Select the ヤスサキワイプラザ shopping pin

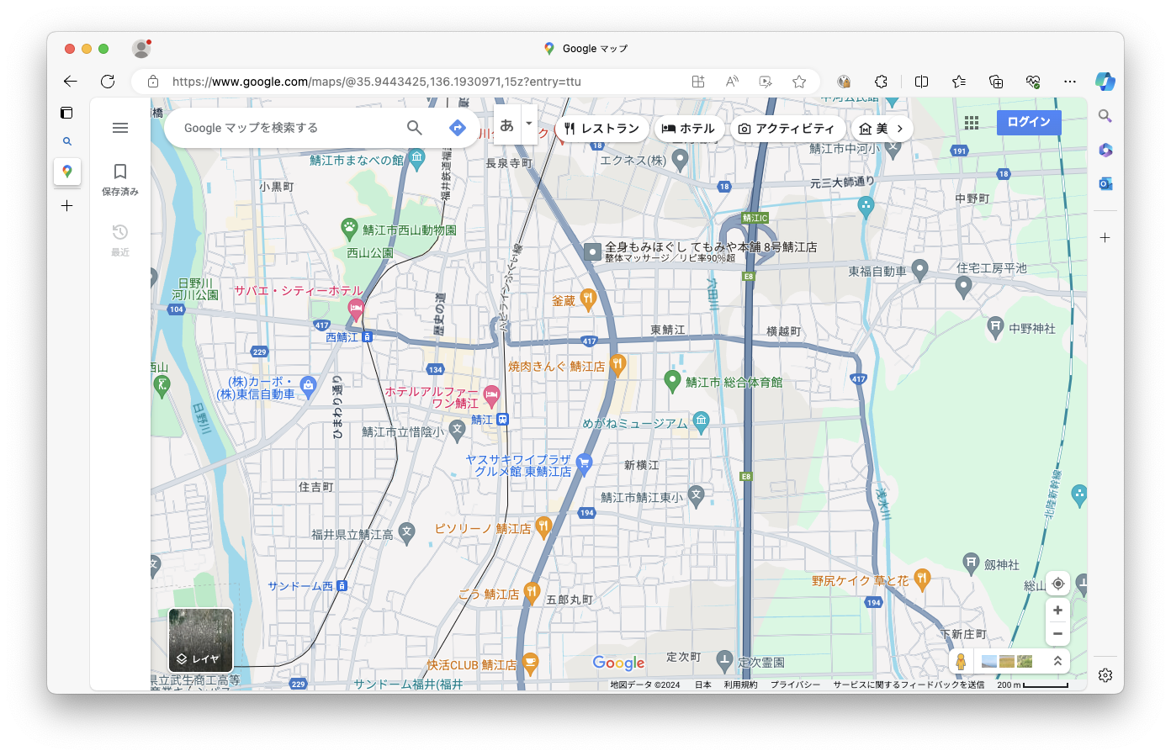click(585, 463)
